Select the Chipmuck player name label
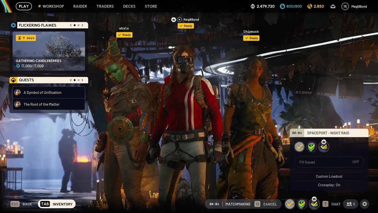This screenshot has width=378, height=213. (251, 32)
